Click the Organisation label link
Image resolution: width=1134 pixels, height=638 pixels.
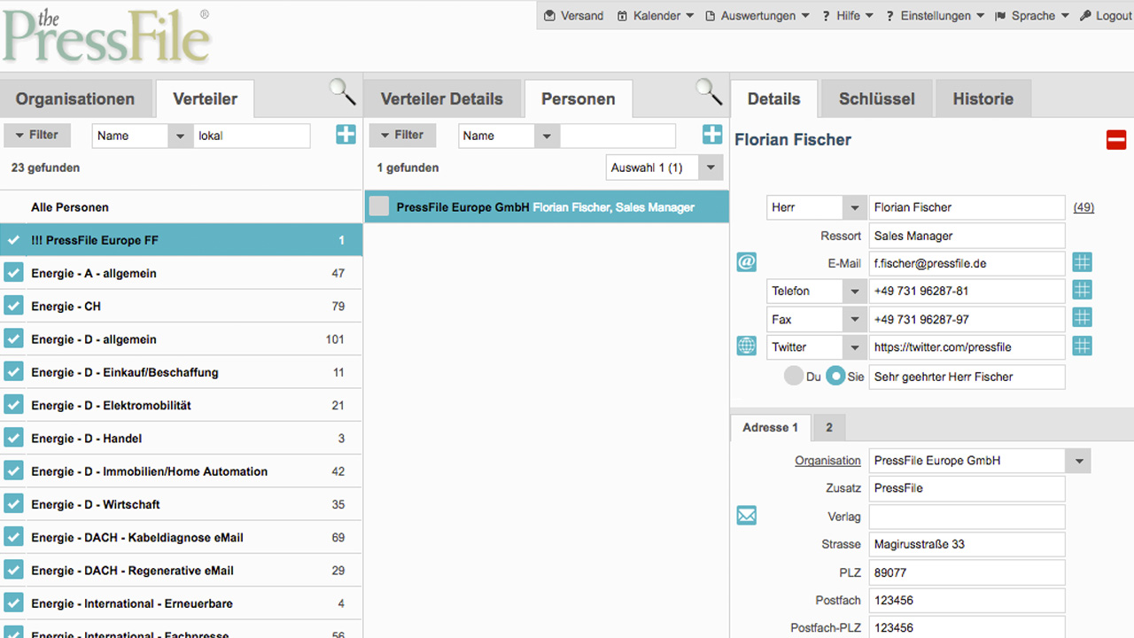[x=827, y=461]
